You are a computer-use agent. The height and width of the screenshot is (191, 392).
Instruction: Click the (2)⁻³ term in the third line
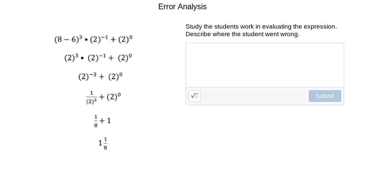88,77
